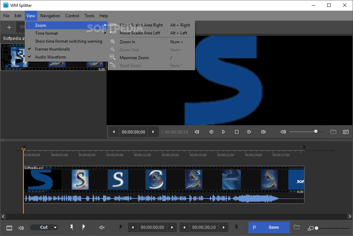
Task: Step to the next frame
Action: pos(249,132)
